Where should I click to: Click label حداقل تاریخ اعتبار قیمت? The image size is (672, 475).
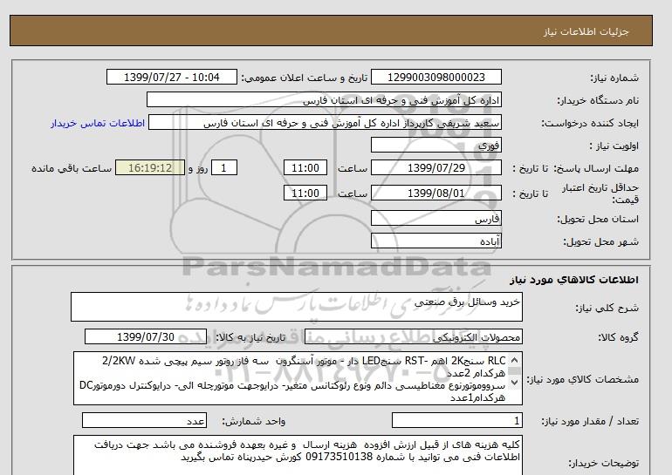(x=600, y=193)
